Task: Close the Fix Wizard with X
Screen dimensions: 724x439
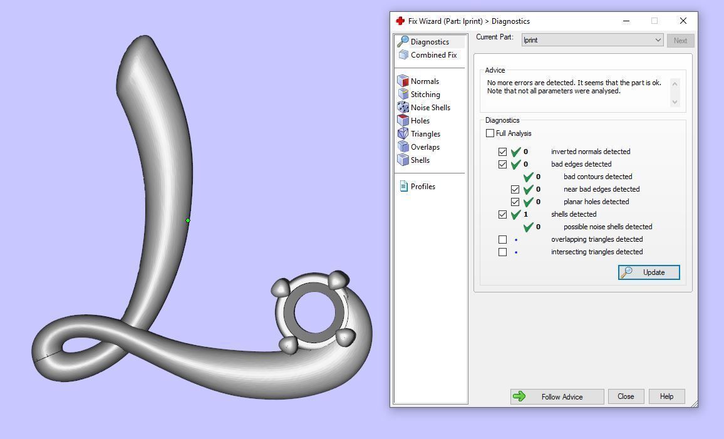Action: pyautogui.click(x=683, y=21)
